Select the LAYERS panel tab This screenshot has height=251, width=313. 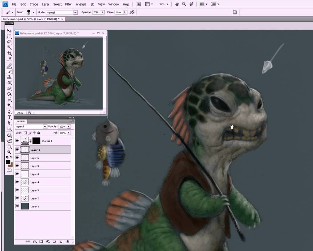21,122
